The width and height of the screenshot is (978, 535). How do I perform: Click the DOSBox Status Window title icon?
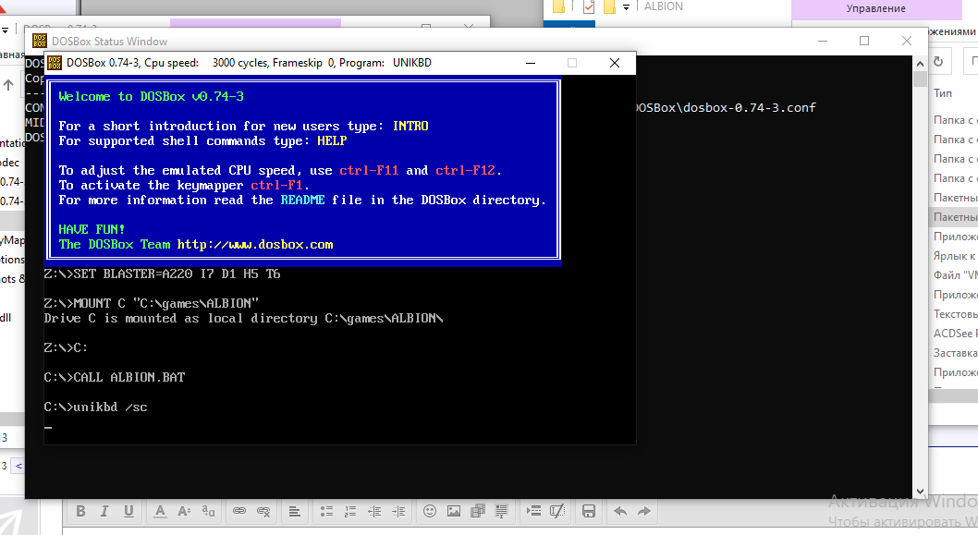point(40,42)
